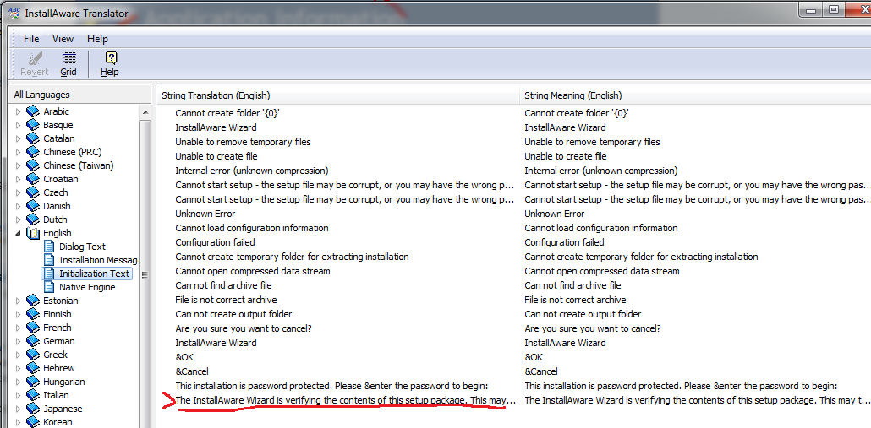871x428 pixels.
Task: Select translation row 'Cannot load configuration information'
Action: coord(252,228)
